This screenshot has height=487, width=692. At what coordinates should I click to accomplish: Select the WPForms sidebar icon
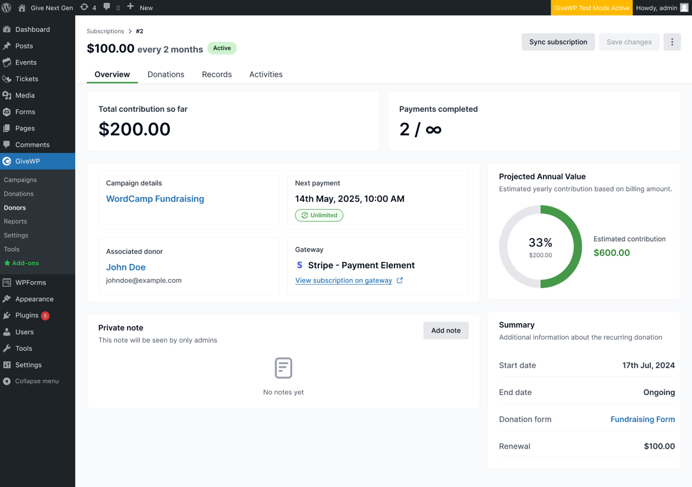coord(8,282)
